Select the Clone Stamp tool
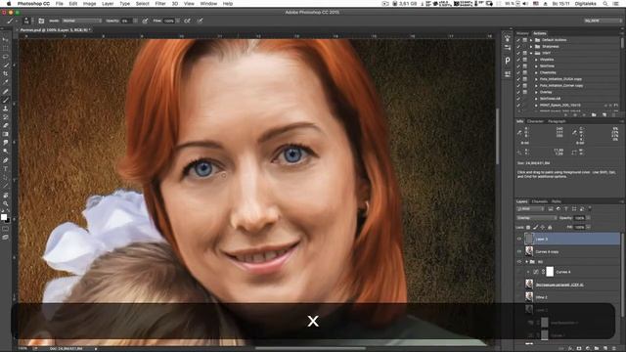The height and width of the screenshot is (352, 626). [x=5, y=109]
